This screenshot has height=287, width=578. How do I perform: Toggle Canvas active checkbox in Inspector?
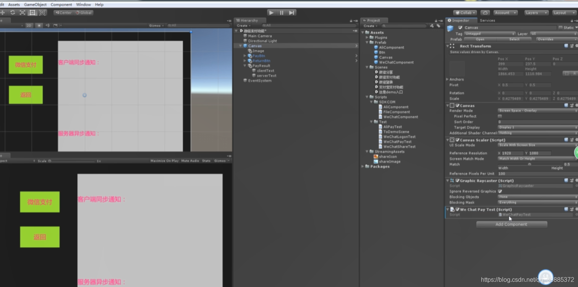pos(460,27)
